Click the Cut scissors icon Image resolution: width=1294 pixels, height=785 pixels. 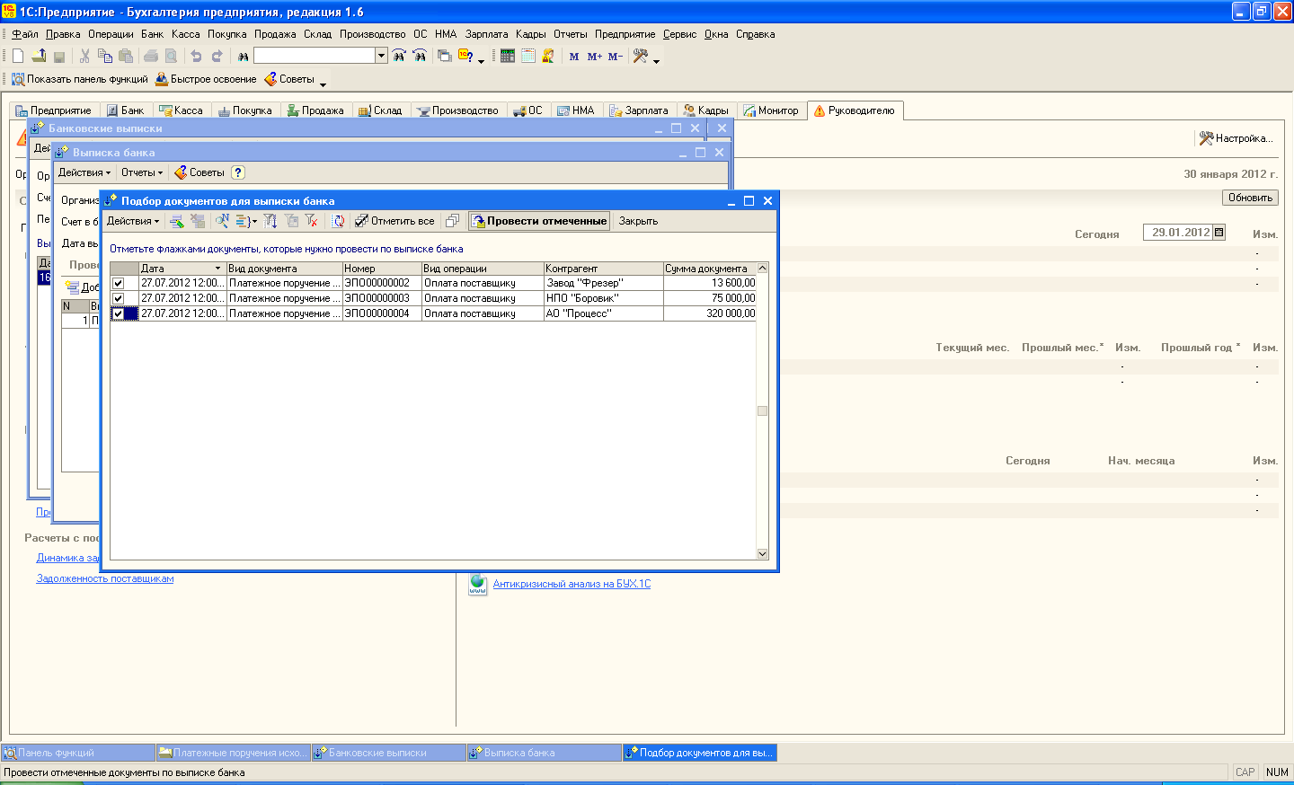(x=84, y=56)
